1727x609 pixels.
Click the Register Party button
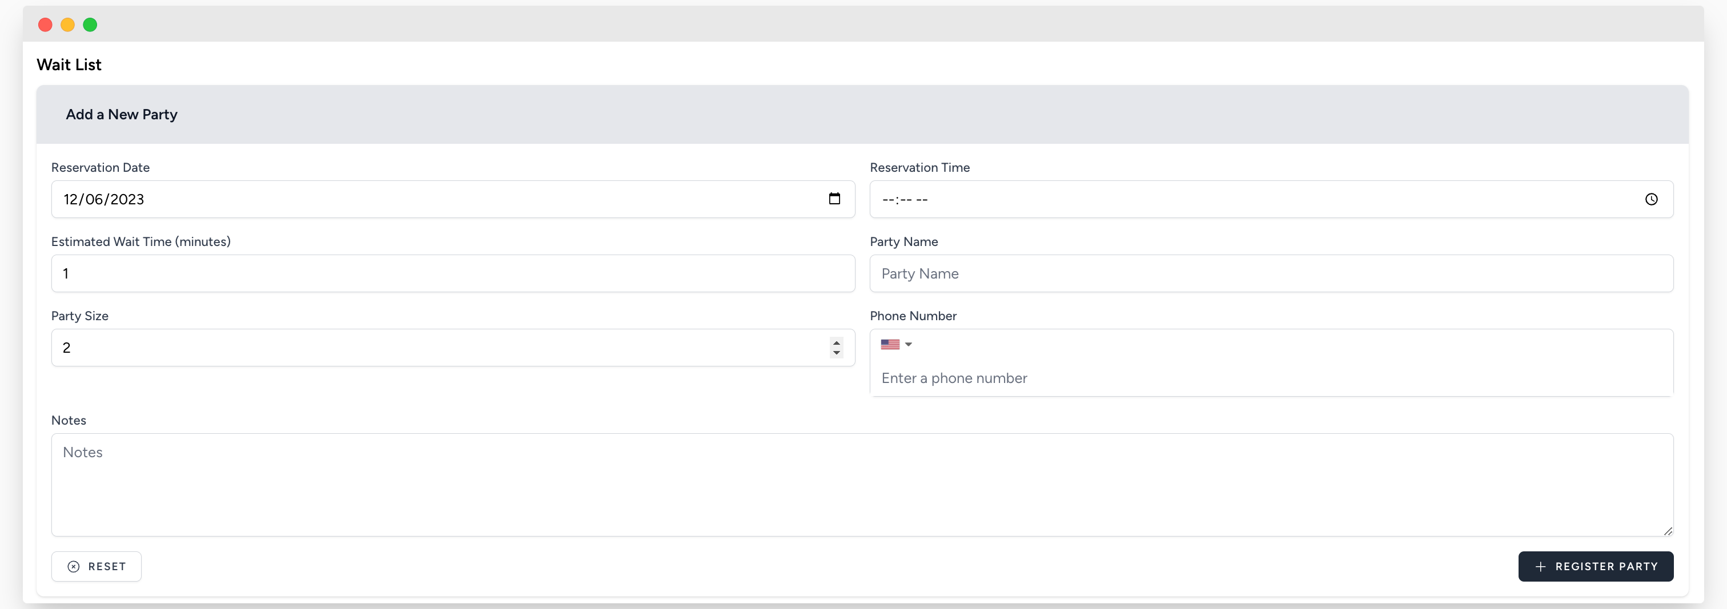point(1596,566)
